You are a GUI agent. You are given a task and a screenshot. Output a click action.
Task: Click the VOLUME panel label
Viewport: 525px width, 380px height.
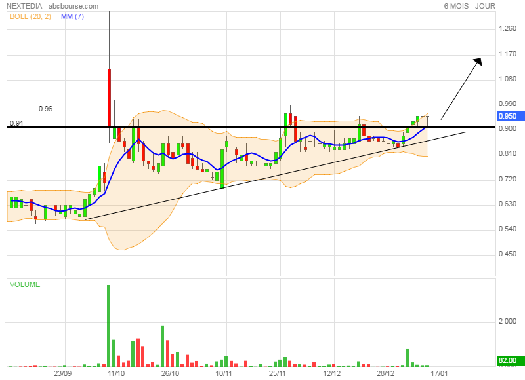coord(25,284)
